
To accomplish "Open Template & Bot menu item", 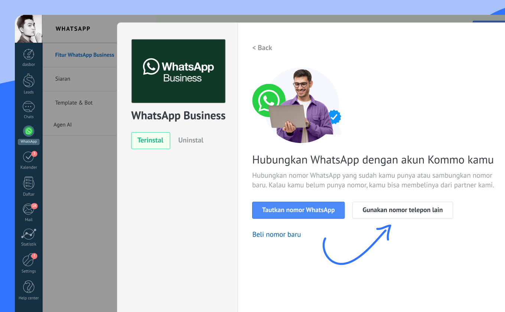I will point(74,103).
